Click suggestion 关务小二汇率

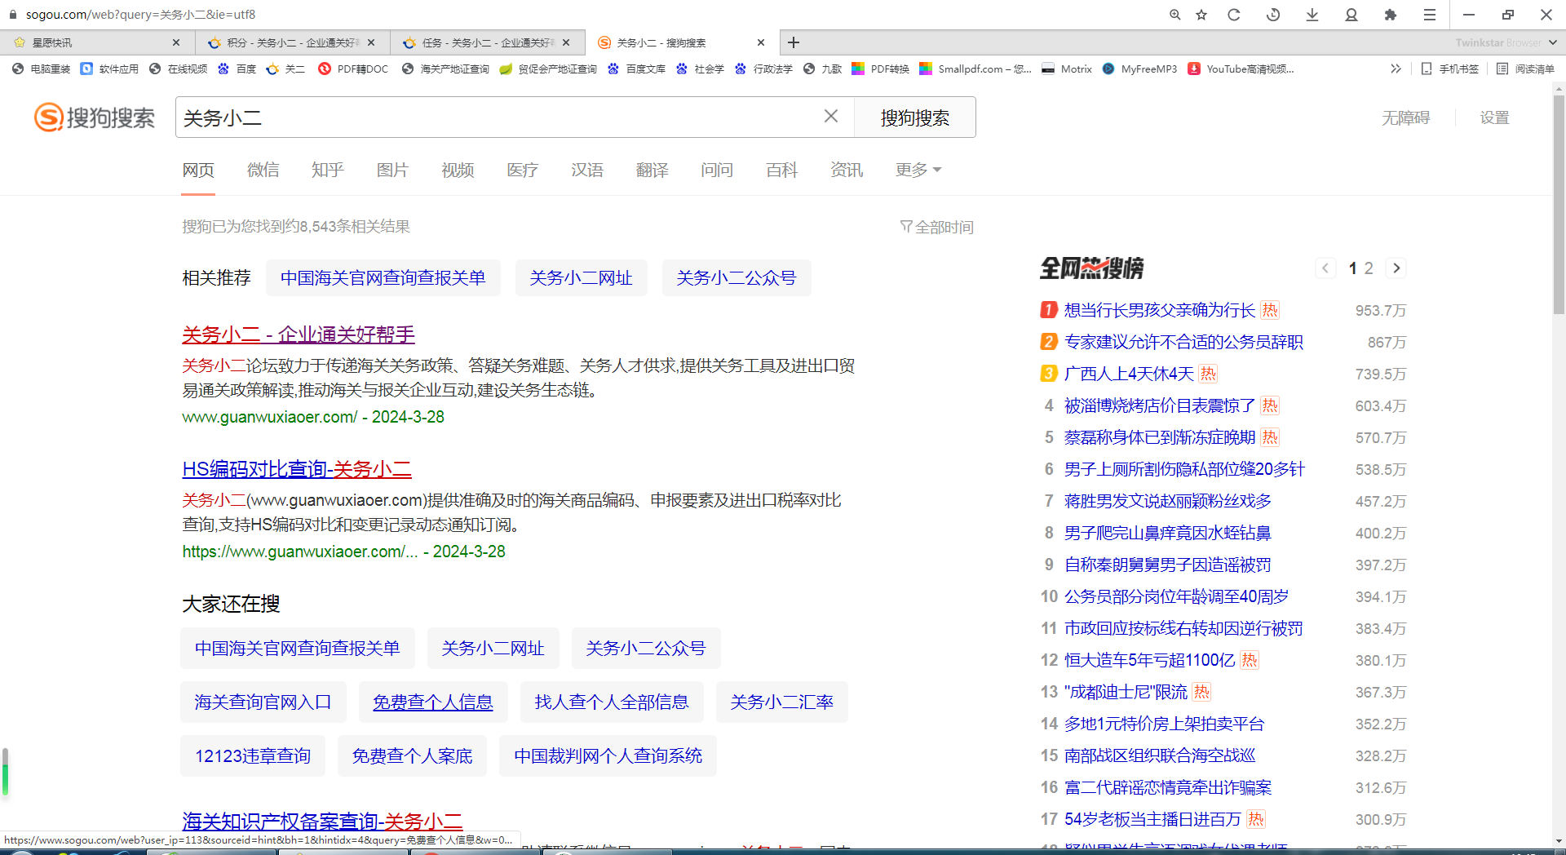click(782, 702)
